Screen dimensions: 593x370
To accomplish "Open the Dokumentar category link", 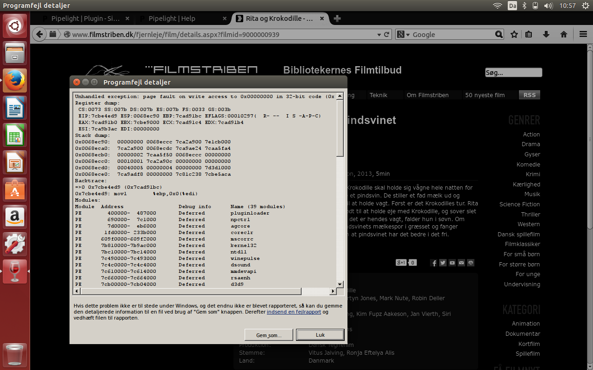I will [523, 333].
